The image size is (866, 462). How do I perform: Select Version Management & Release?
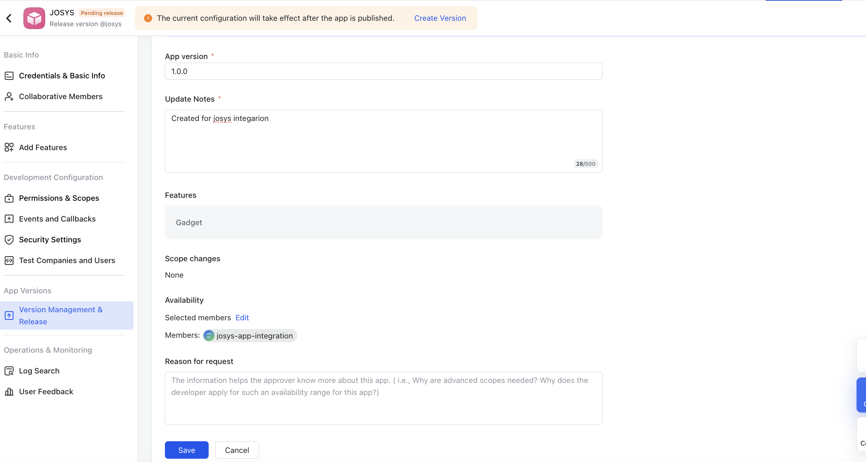(x=61, y=316)
